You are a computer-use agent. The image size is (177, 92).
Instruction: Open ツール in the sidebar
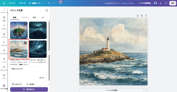pos(4,60)
